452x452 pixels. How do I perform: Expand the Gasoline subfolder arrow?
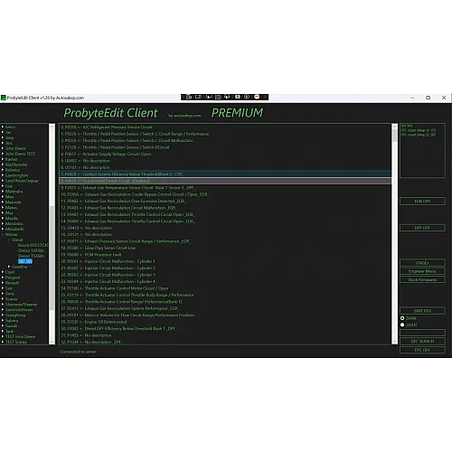(x=9, y=267)
